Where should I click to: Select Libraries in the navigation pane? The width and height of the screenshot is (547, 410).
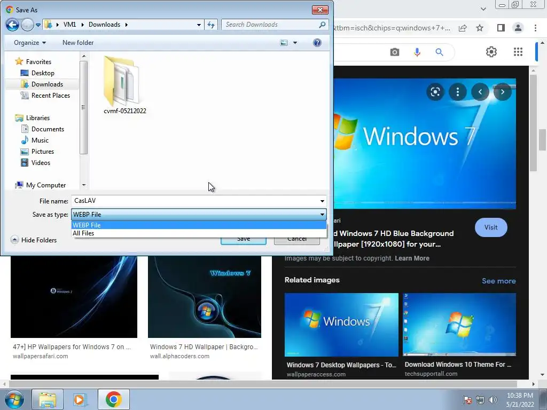(x=38, y=118)
